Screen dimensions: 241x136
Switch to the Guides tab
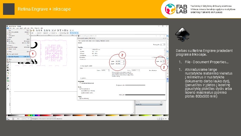pos(83,41)
